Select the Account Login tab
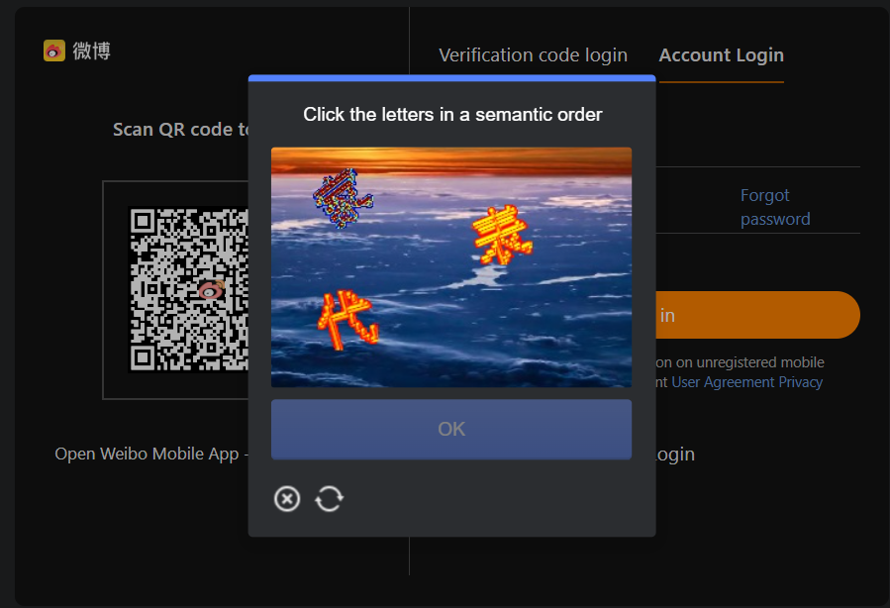This screenshot has height=608, width=890. (x=722, y=55)
